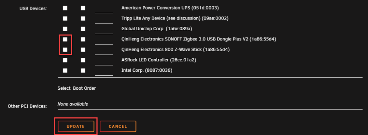Image resolution: width=368 pixels, height=135 pixels.
Task: Click boot order field for Tripp Lite device
Action: coord(104,19)
